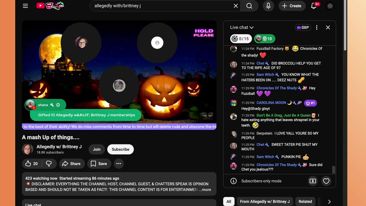Open the 0 / 15 goal chip
Screen dimensions: 366x206
click(x=241, y=39)
